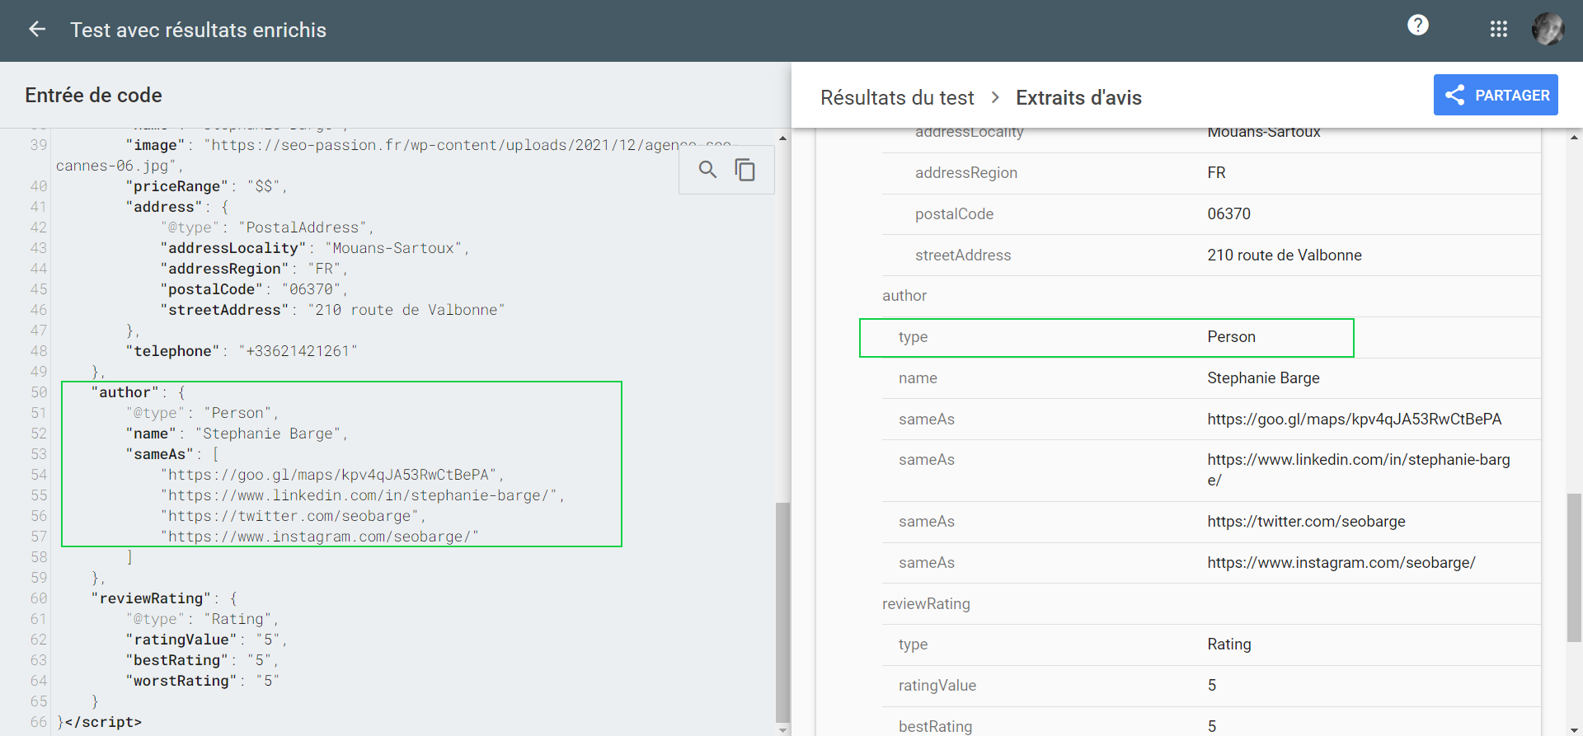The height and width of the screenshot is (736, 1583).
Task: Click the code panel scroll-down arrow
Action: click(x=782, y=729)
